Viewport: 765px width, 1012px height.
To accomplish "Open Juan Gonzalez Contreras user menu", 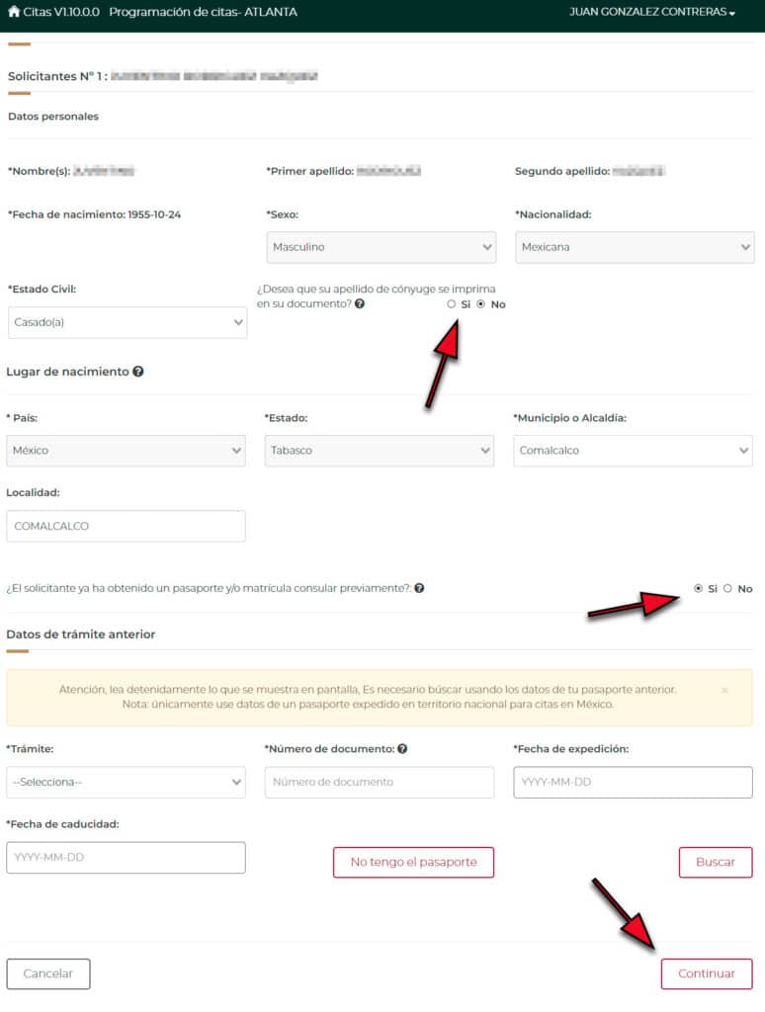I will [652, 13].
